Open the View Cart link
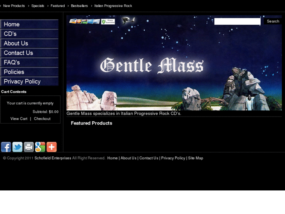This screenshot has height=214, width=285. (19, 119)
